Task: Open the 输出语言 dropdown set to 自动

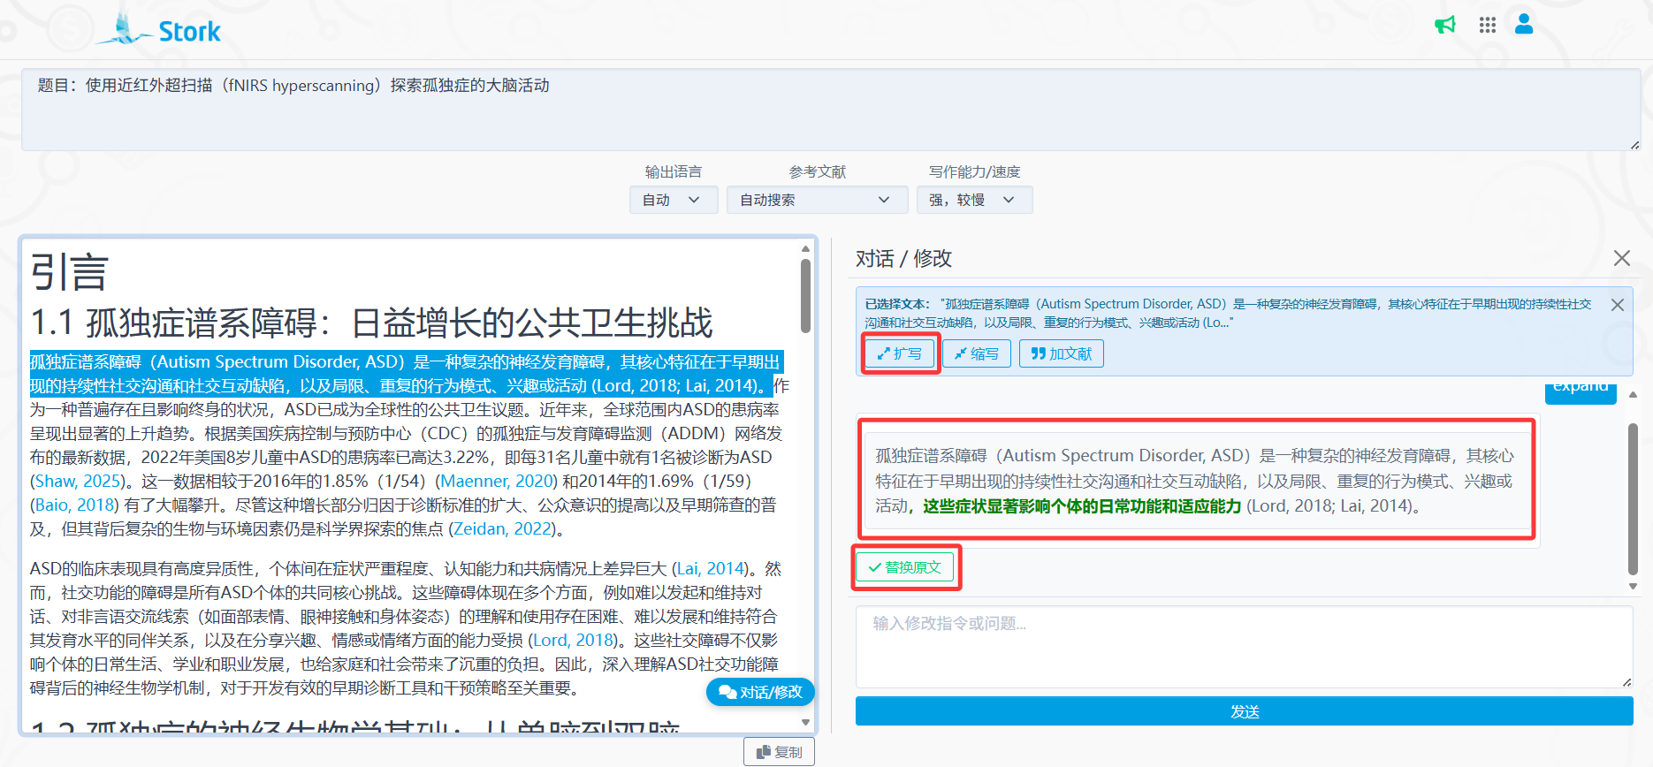Action: (x=672, y=200)
